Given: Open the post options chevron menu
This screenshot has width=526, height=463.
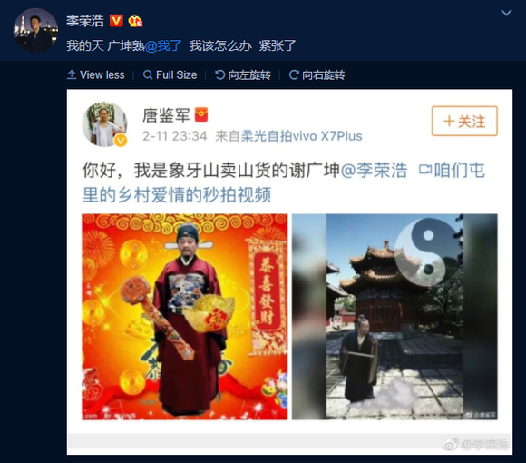Looking at the screenshot, I should (x=506, y=13).
